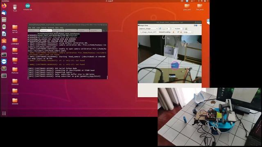Open Firefox from the Ubuntu dock
Viewport: 262px width, 147px height.
pyautogui.click(x=4, y=6)
